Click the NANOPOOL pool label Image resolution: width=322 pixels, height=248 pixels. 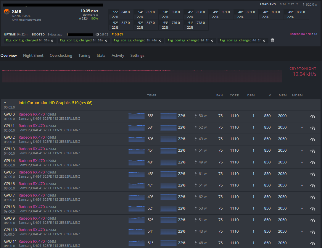tap(21, 16)
